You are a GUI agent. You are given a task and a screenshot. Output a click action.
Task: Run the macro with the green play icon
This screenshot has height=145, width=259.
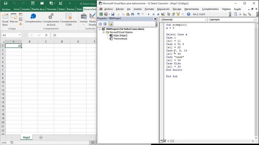(149, 14)
